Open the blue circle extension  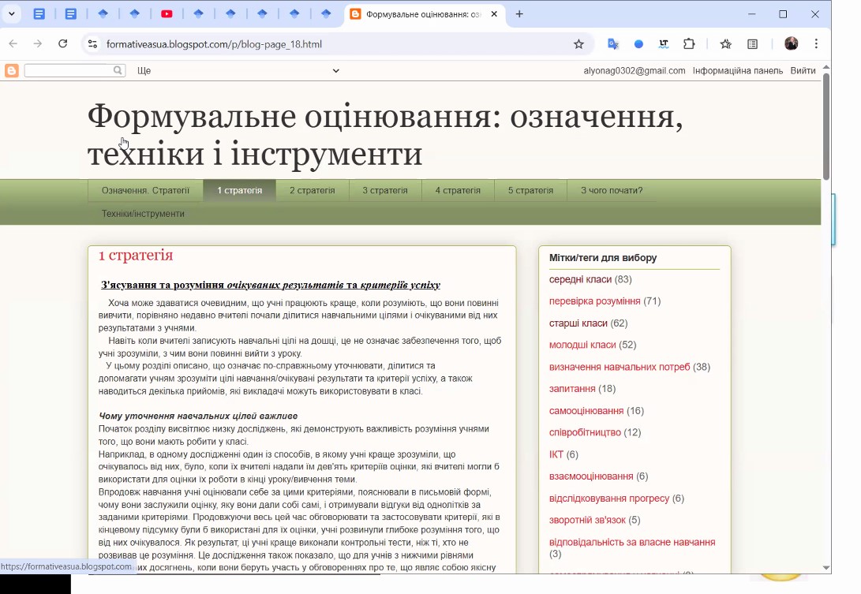(x=638, y=44)
